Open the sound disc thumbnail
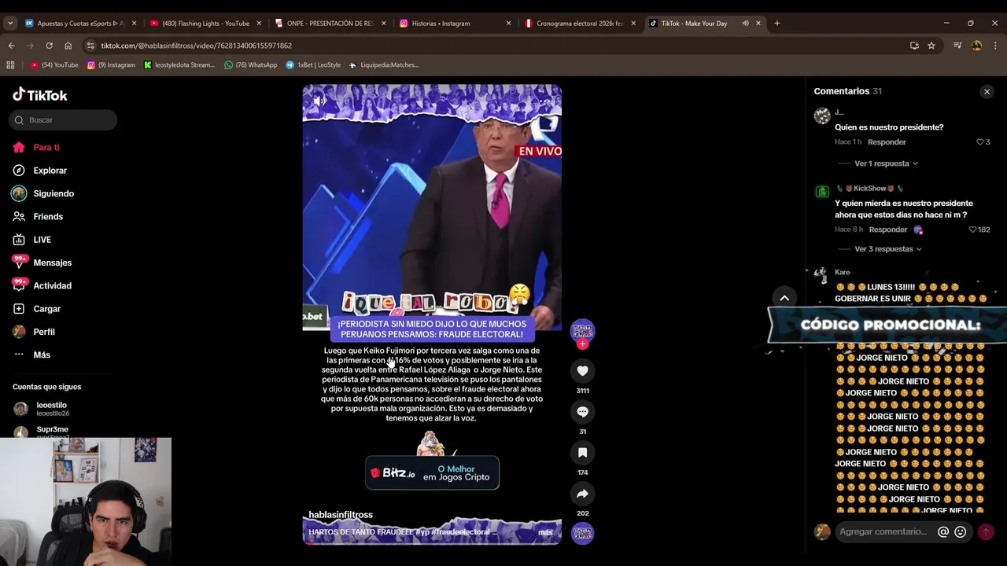The width and height of the screenshot is (1007, 566). (x=582, y=533)
